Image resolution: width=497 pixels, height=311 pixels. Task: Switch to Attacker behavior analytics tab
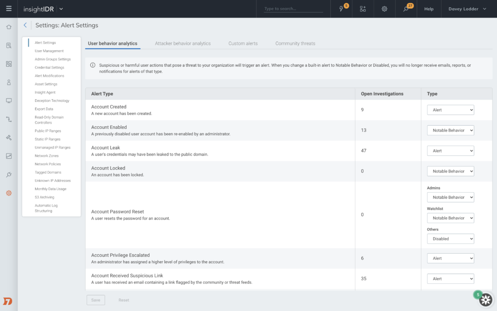click(x=183, y=43)
